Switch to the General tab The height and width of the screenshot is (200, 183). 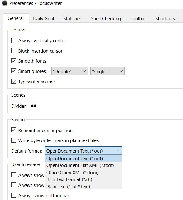click(x=16, y=18)
